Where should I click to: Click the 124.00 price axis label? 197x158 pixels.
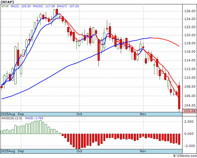(190, 19)
